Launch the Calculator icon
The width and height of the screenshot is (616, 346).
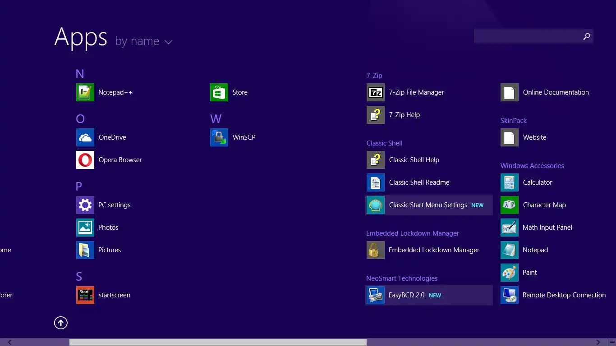tap(510, 182)
